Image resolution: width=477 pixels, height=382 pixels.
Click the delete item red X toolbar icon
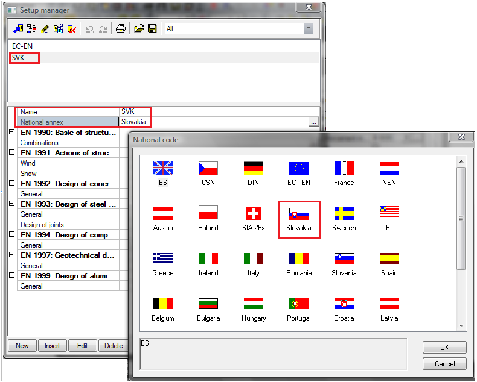[x=72, y=29]
